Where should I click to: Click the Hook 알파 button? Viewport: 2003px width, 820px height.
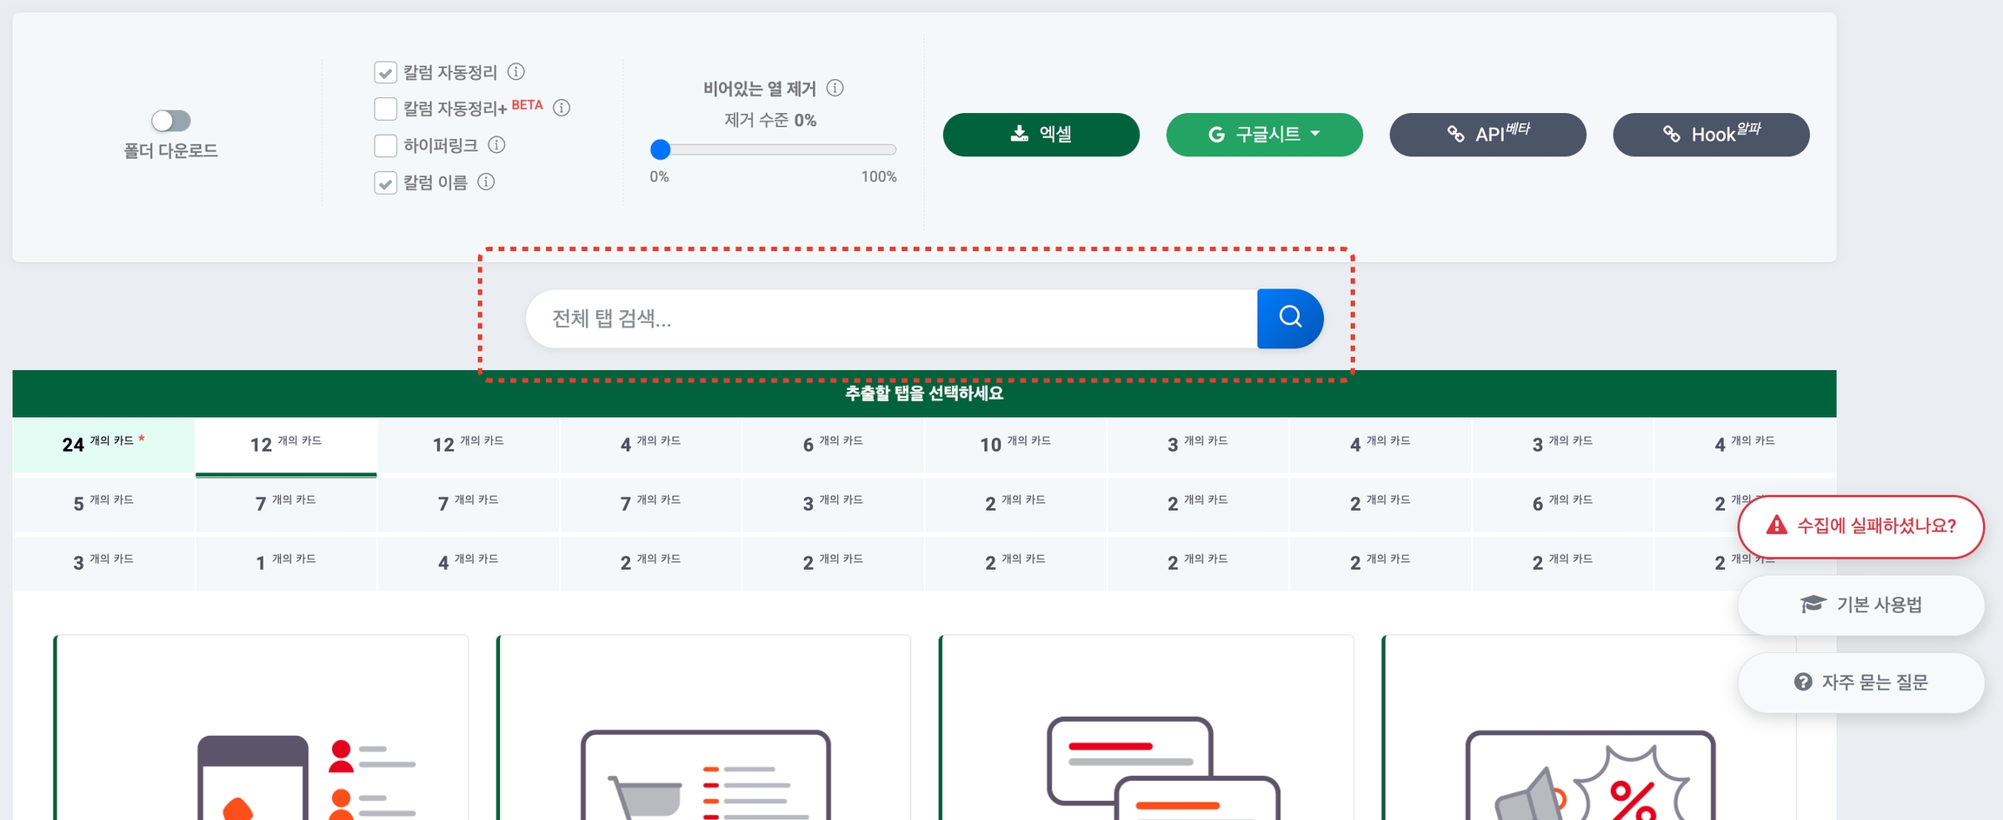coord(1710,135)
